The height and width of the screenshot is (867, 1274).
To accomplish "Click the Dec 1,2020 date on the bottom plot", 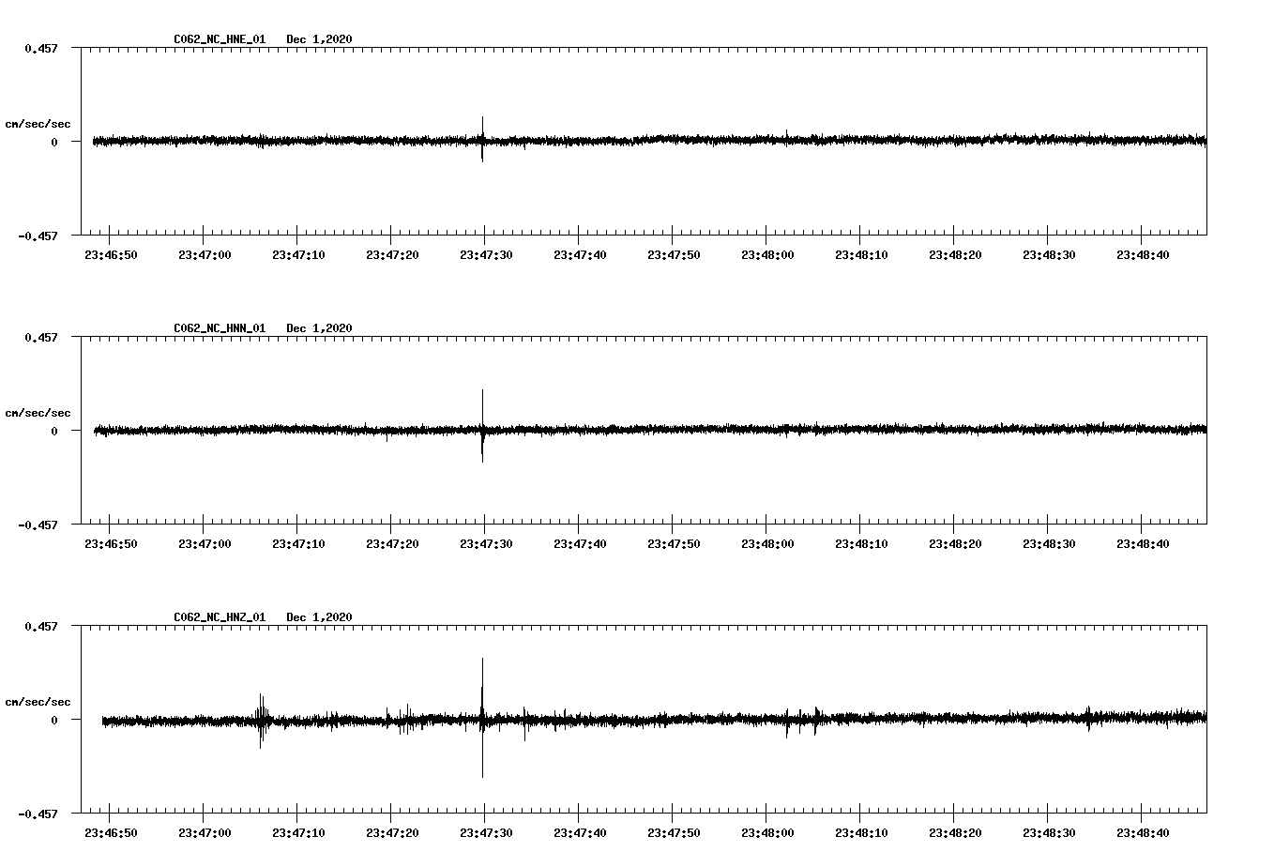I will [320, 617].
